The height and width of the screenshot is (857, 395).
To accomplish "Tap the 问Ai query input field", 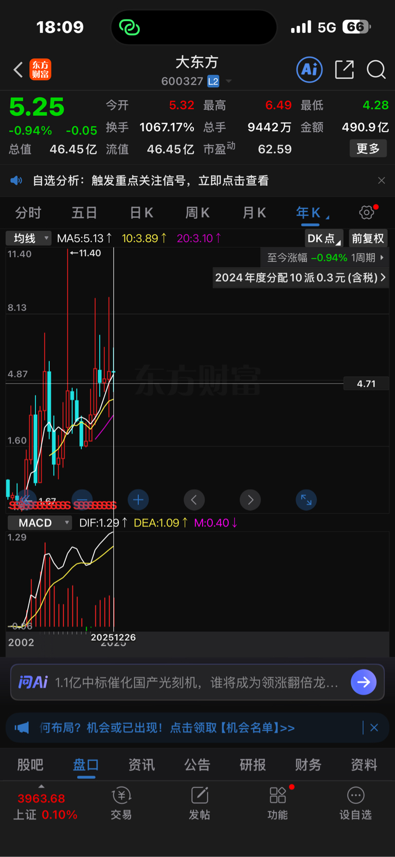I will click(x=197, y=682).
